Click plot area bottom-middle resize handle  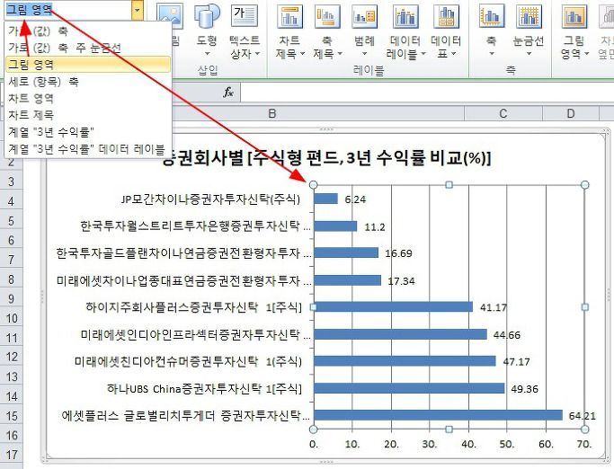449,429
